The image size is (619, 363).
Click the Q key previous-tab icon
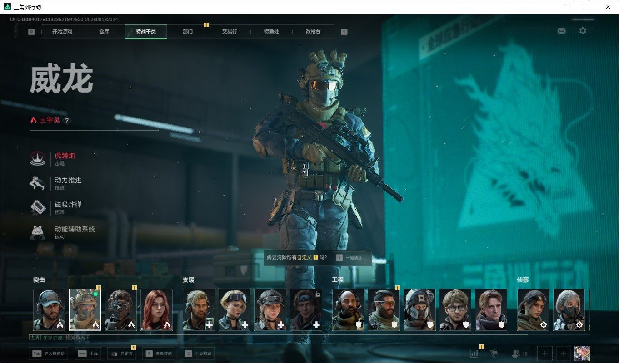click(31, 32)
